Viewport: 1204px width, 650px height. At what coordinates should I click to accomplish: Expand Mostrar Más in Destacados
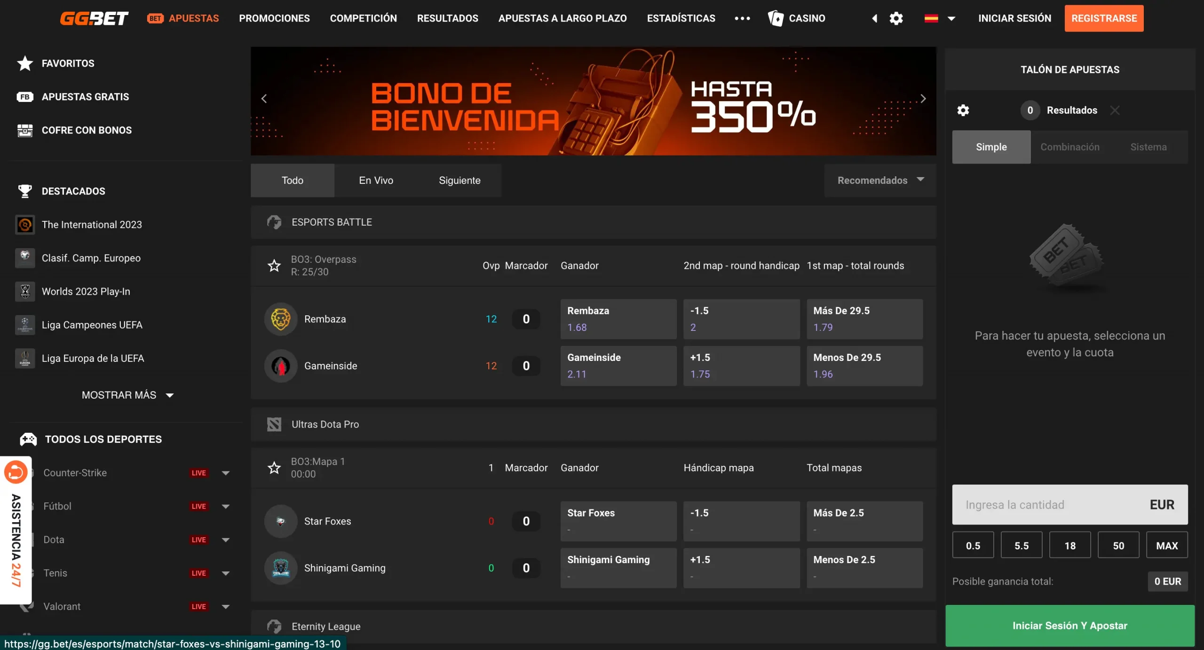tap(127, 395)
